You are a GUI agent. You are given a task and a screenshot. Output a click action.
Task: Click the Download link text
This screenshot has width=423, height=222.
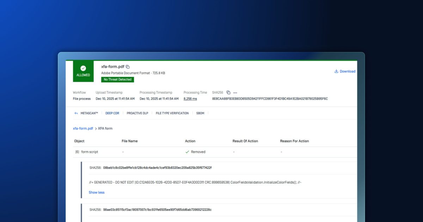pos(347,71)
